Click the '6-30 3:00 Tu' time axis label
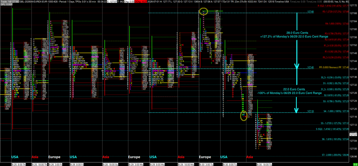The height and width of the screenshot is (166, 358). click(206, 164)
